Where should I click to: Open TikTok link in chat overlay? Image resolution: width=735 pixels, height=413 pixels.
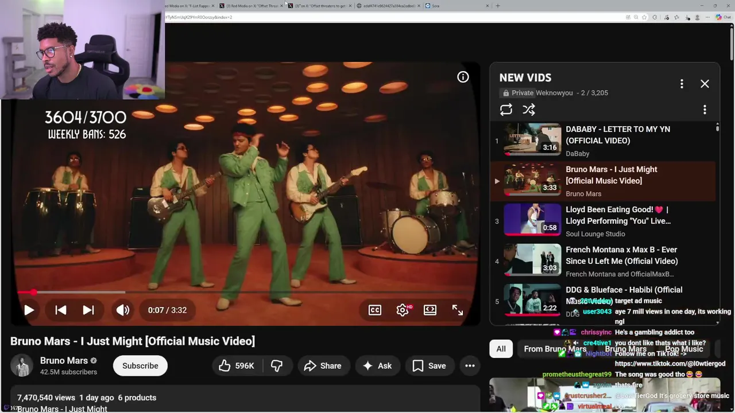coord(670,364)
